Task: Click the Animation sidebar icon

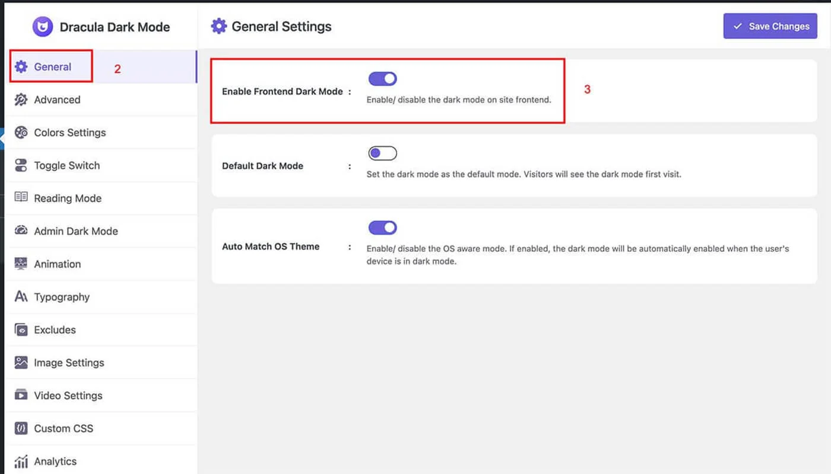Action: [21, 264]
